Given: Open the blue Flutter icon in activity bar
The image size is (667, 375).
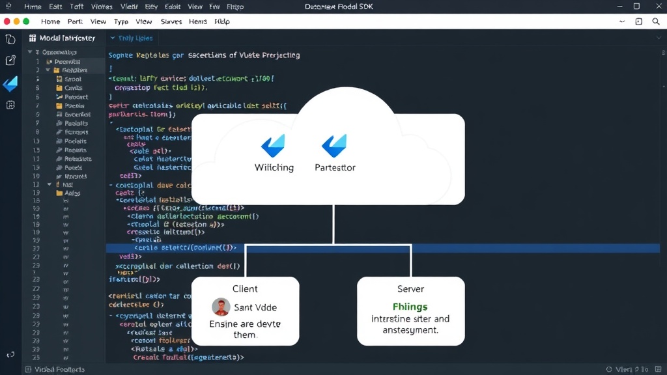Looking at the screenshot, I should click(10, 84).
